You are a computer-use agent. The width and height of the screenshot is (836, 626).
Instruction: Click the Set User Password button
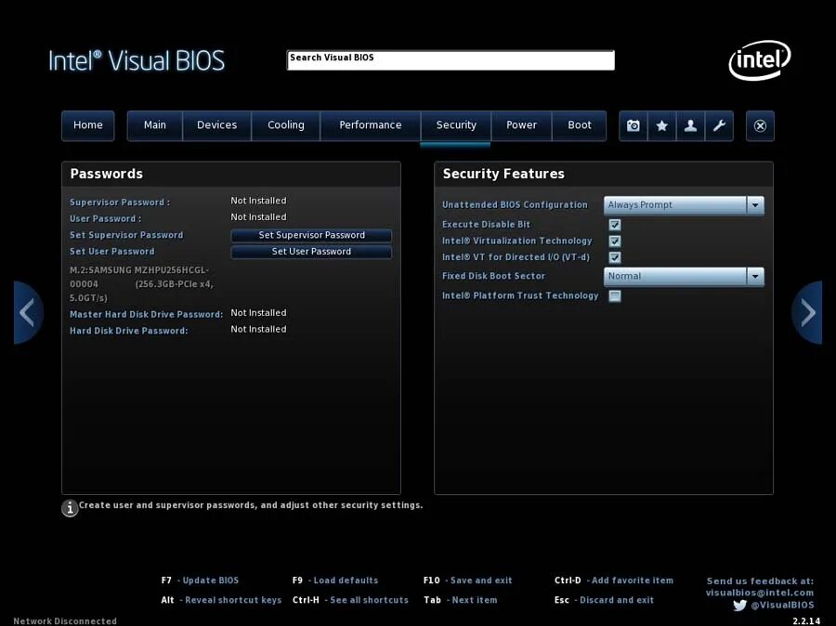pos(311,252)
